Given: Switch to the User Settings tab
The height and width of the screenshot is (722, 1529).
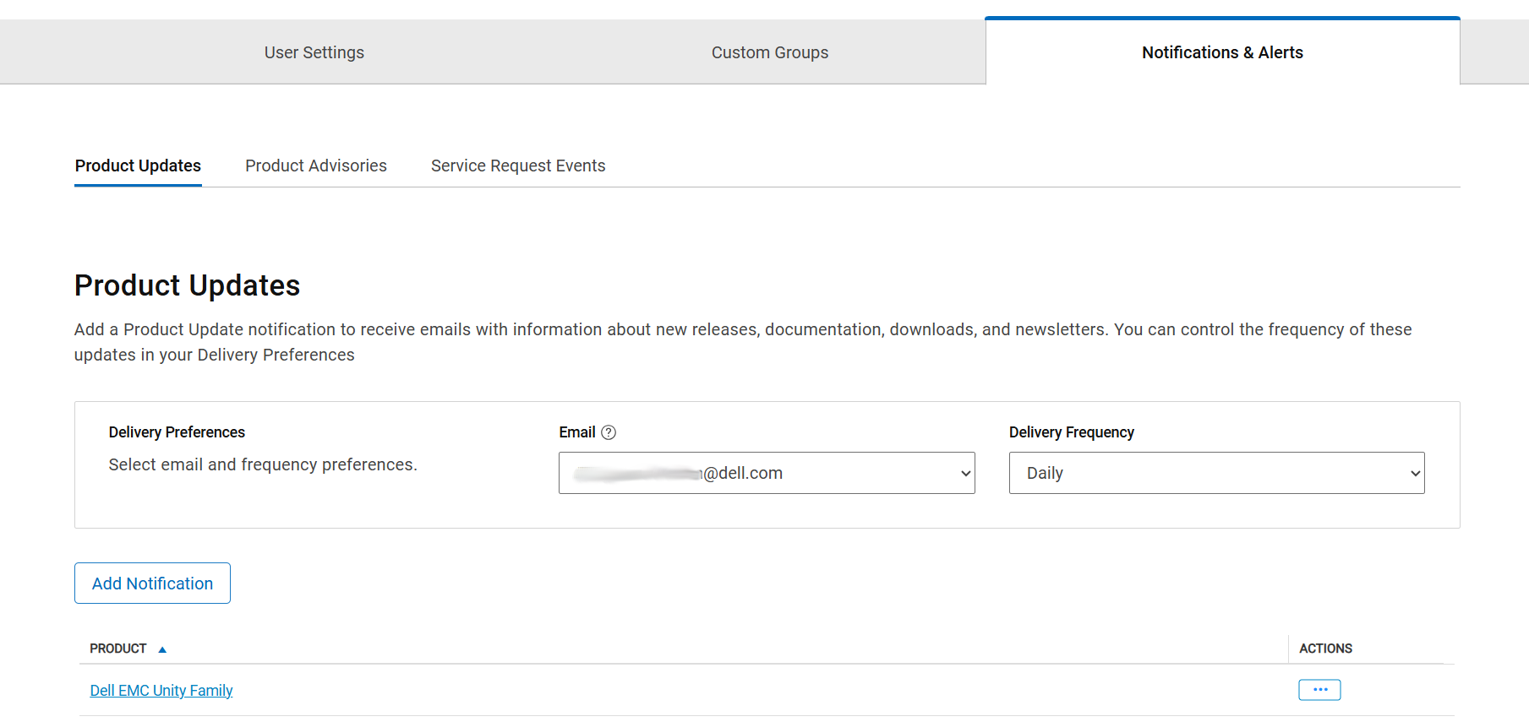Looking at the screenshot, I should pyautogui.click(x=314, y=52).
